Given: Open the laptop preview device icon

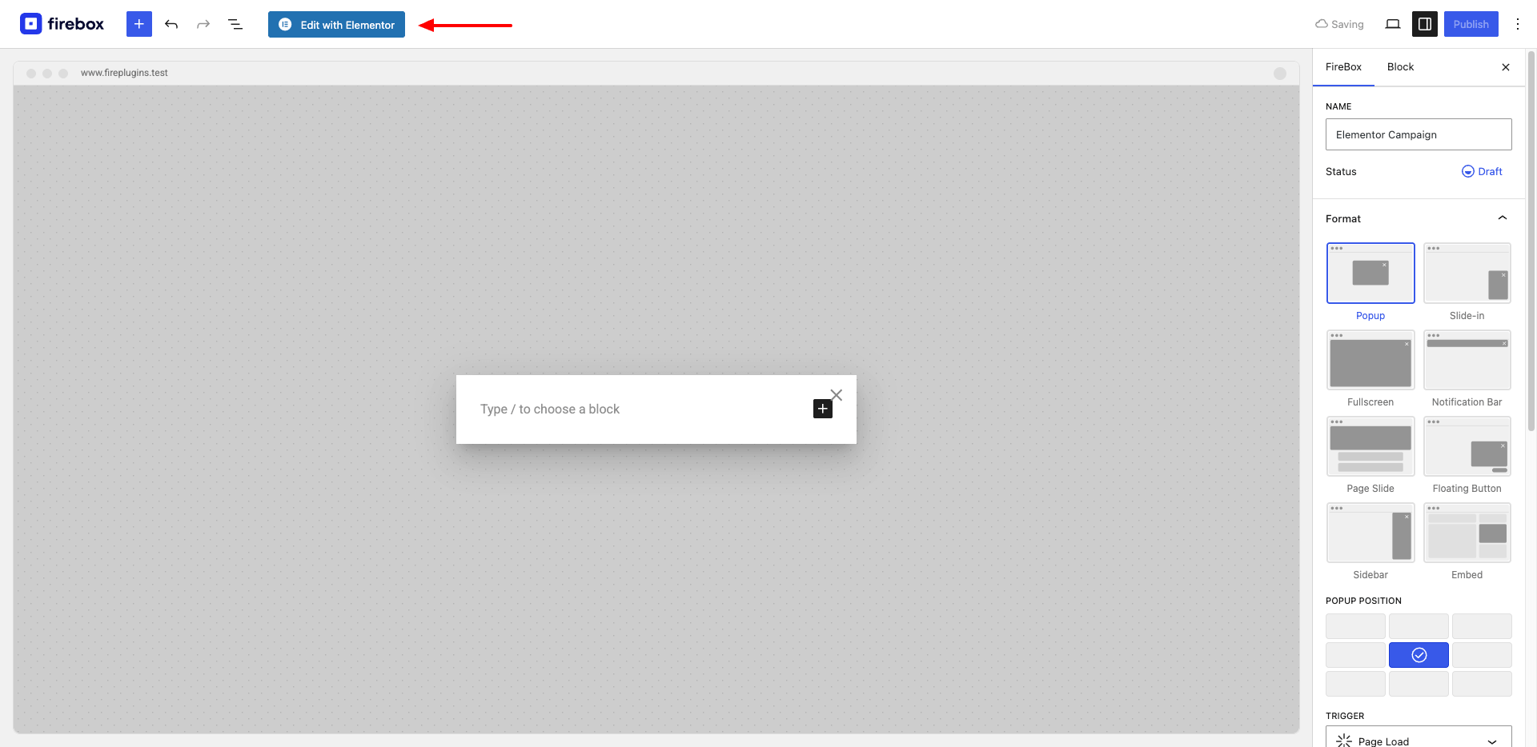Looking at the screenshot, I should click(x=1393, y=24).
